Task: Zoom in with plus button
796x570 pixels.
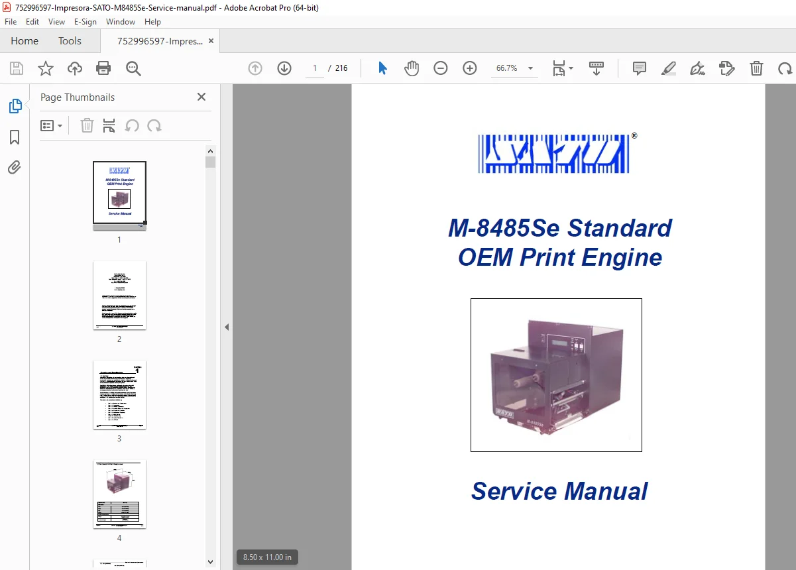Action: point(470,68)
